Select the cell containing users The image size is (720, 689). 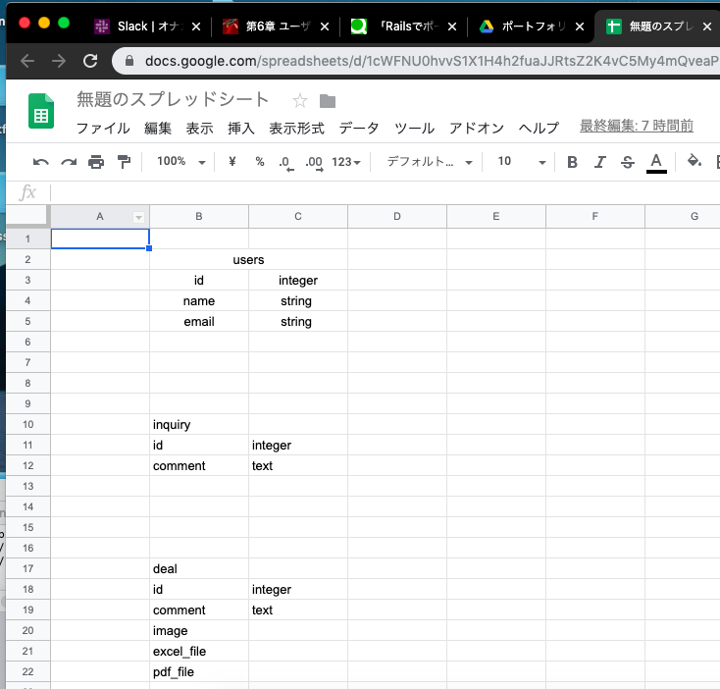click(248, 259)
